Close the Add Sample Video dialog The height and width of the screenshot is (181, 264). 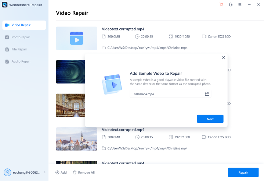click(x=223, y=57)
